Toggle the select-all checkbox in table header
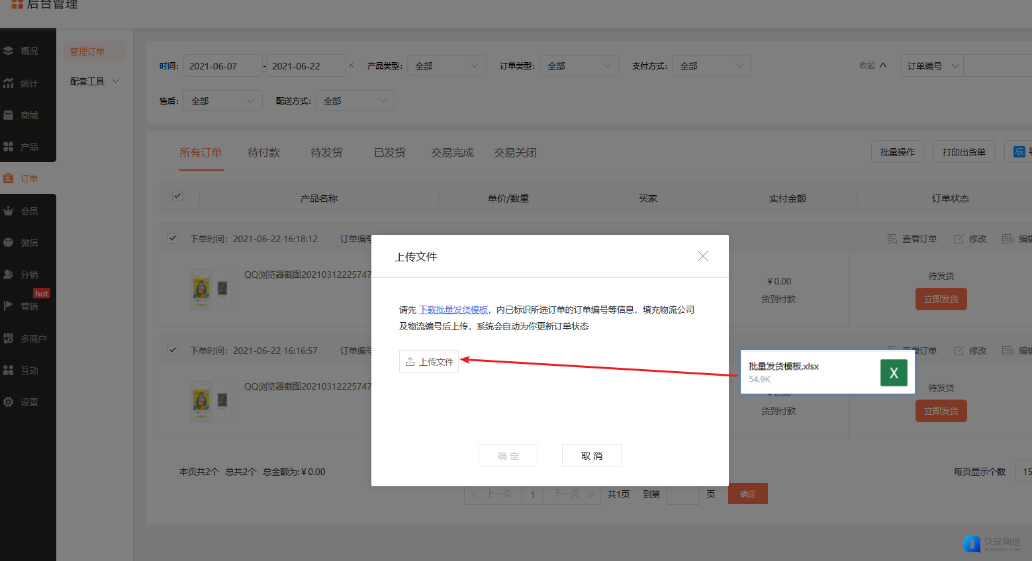The height and width of the screenshot is (561, 1032). pyautogui.click(x=177, y=196)
